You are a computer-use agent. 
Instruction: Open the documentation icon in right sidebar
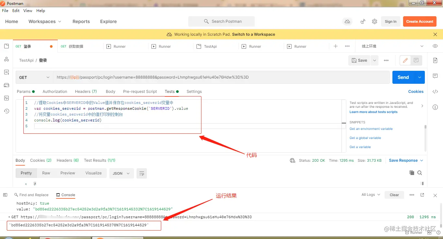[x=435, y=60]
